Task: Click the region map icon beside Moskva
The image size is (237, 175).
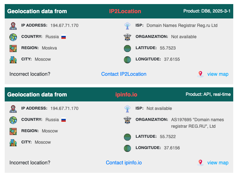Action: 13,49
